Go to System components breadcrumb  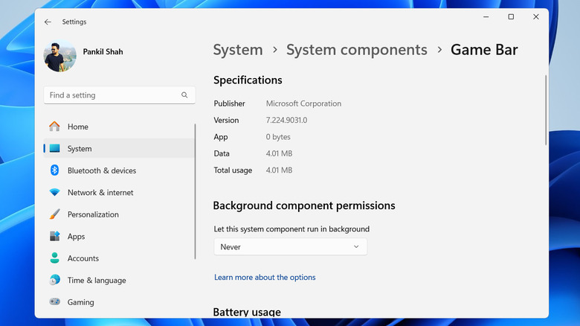point(357,50)
